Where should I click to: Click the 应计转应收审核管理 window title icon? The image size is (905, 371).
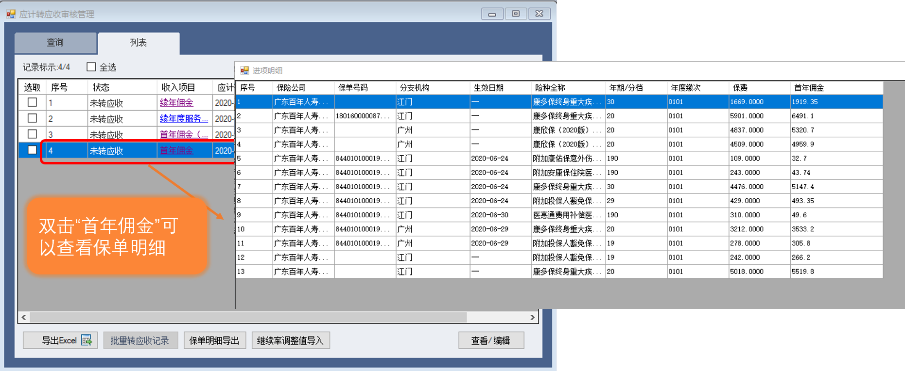click(x=11, y=14)
